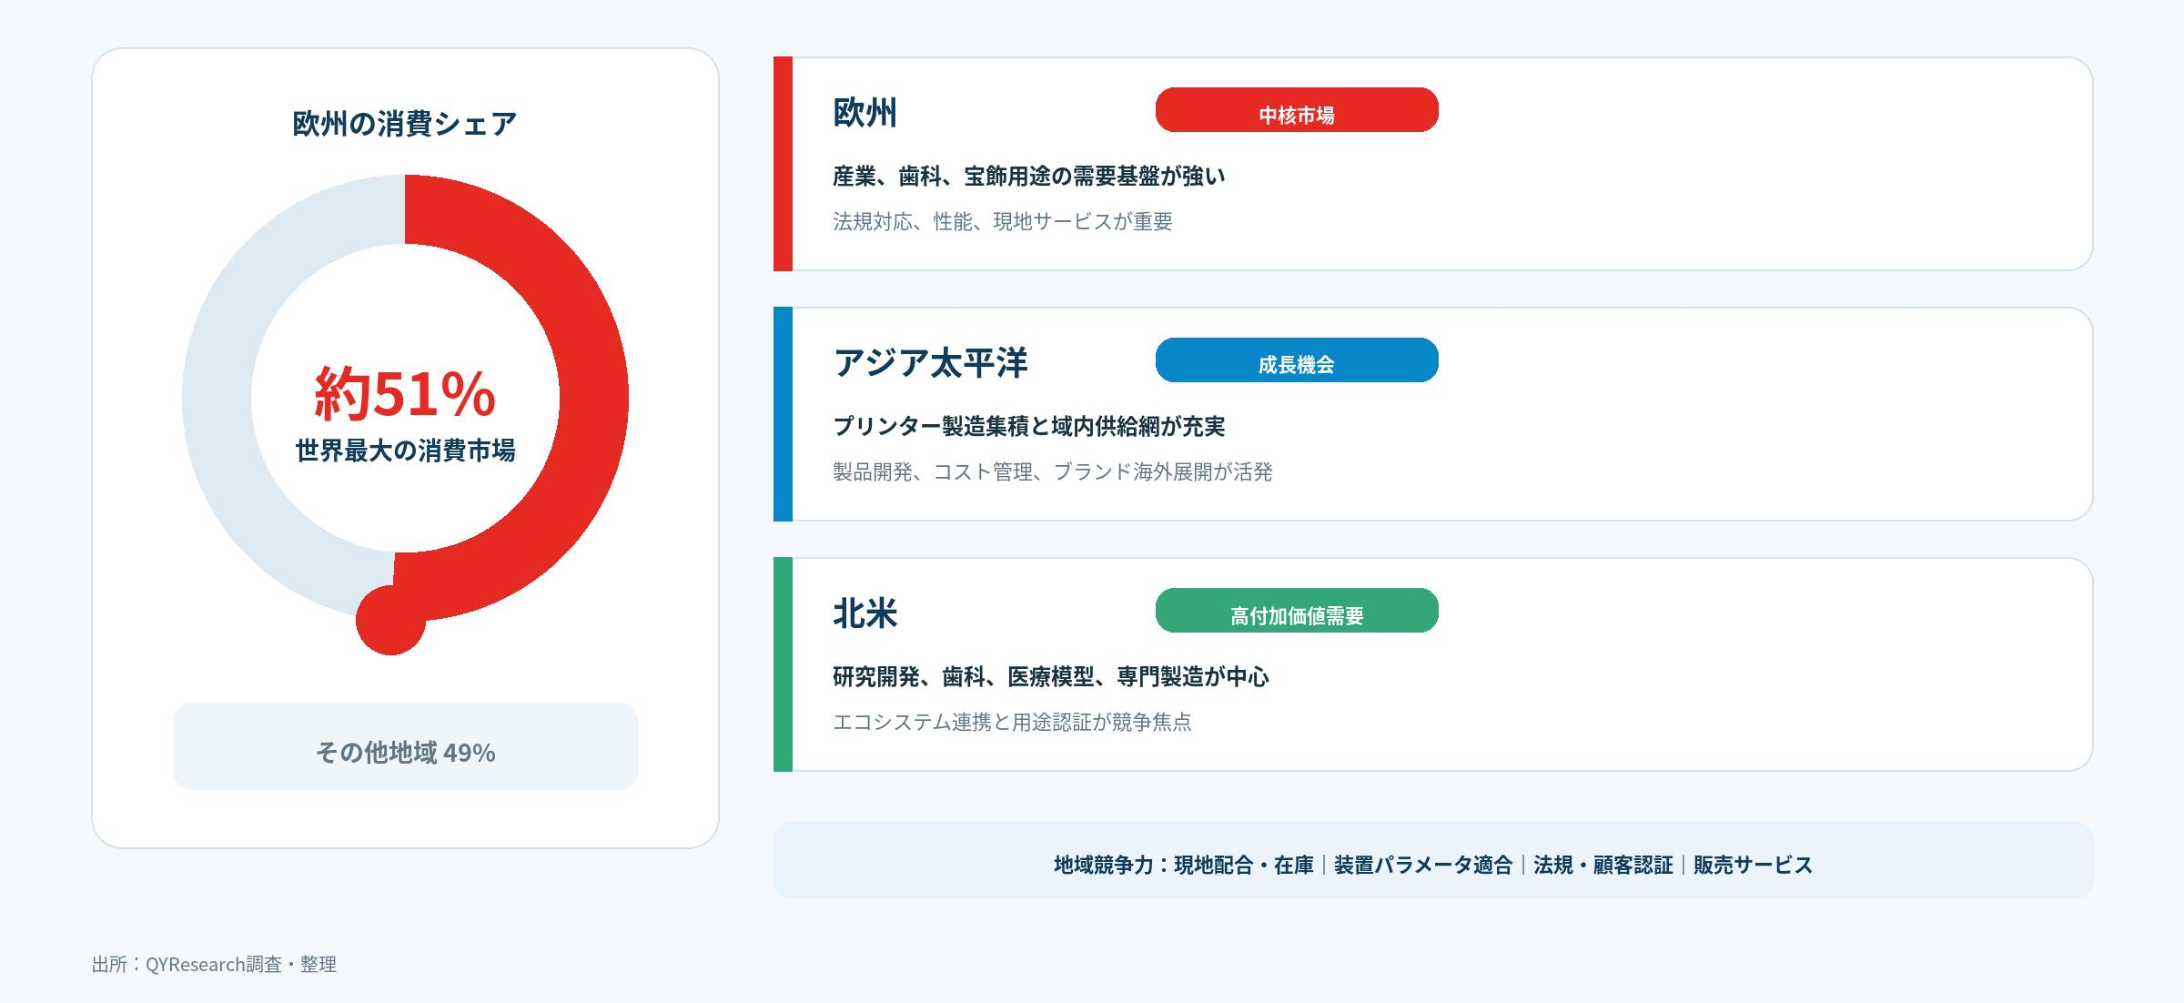The width and height of the screenshot is (2184, 1003).
Task: Click 現地配合・在庫 in the 地域競争力 bar
Action: click(1244, 865)
